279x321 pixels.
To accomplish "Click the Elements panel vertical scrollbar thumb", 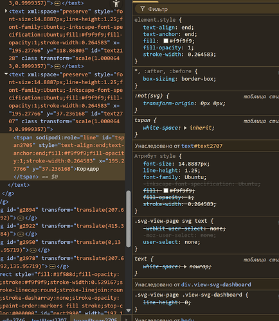I will [129, 219].
